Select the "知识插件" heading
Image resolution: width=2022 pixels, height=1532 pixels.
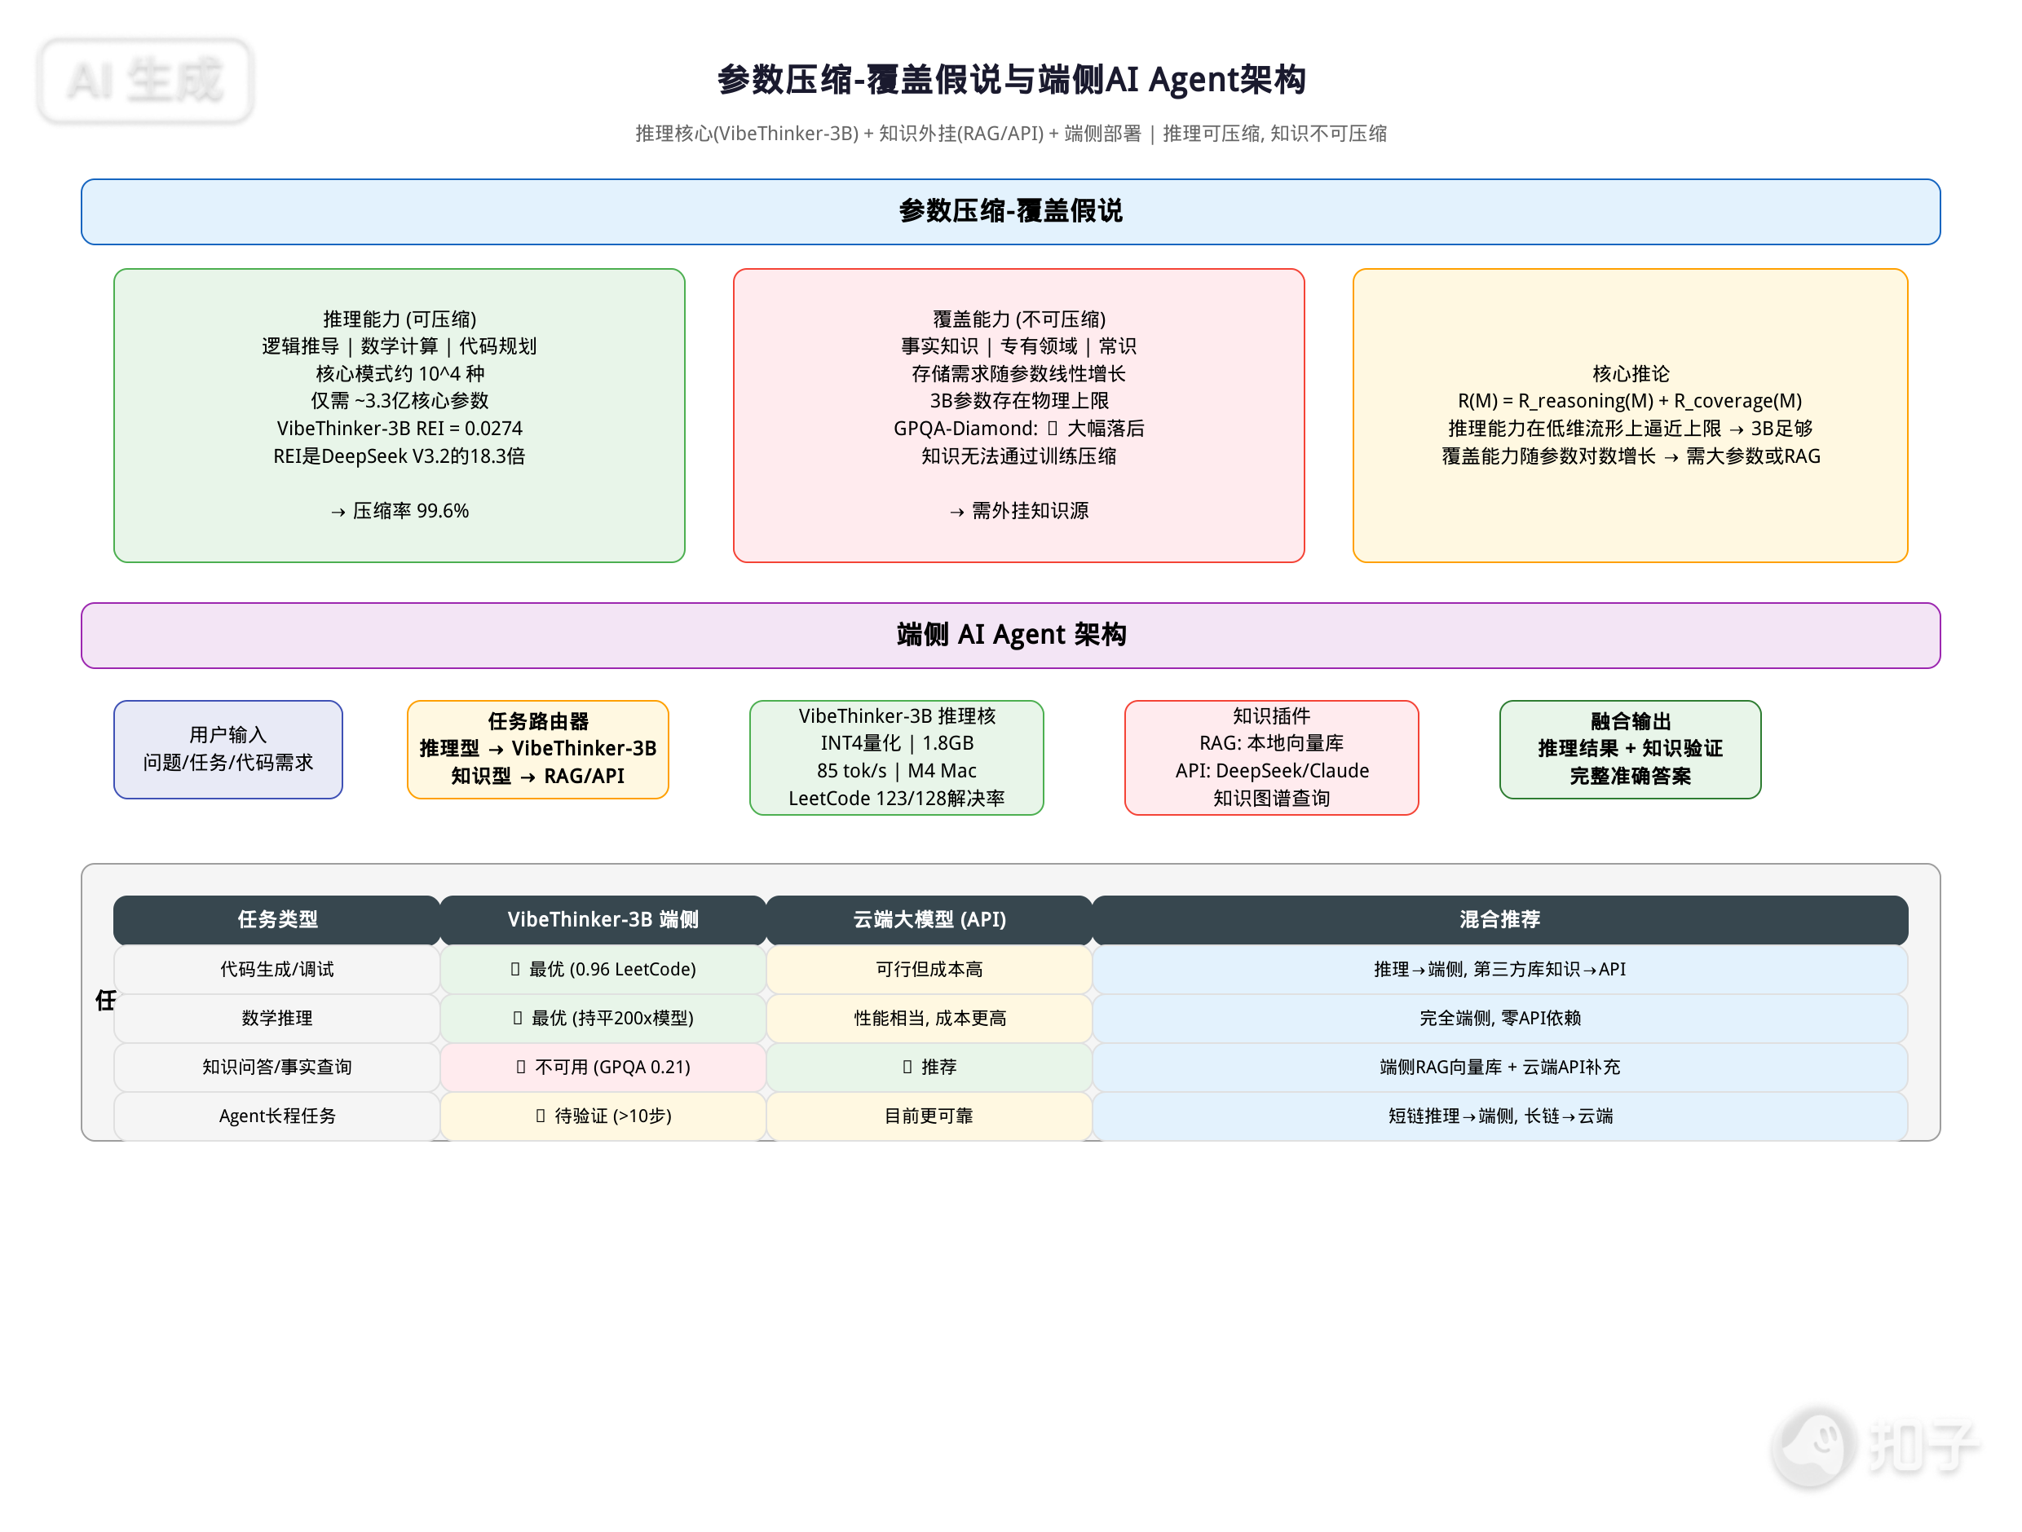click(x=1272, y=716)
